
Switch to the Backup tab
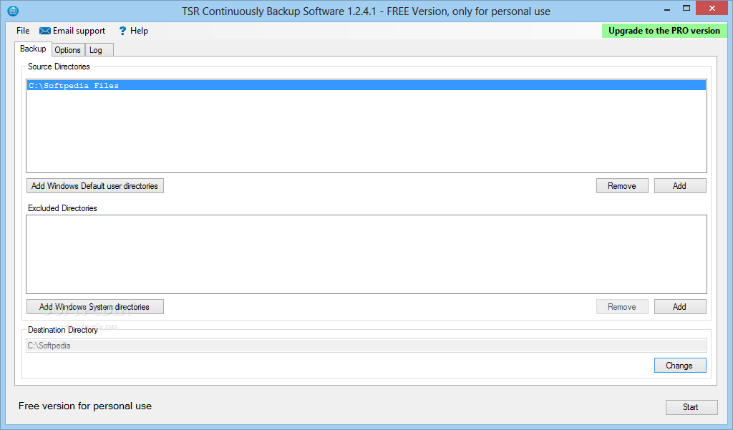pyautogui.click(x=33, y=49)
